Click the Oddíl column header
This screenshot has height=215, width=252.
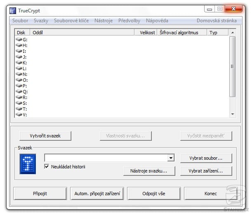coord(82,32)
